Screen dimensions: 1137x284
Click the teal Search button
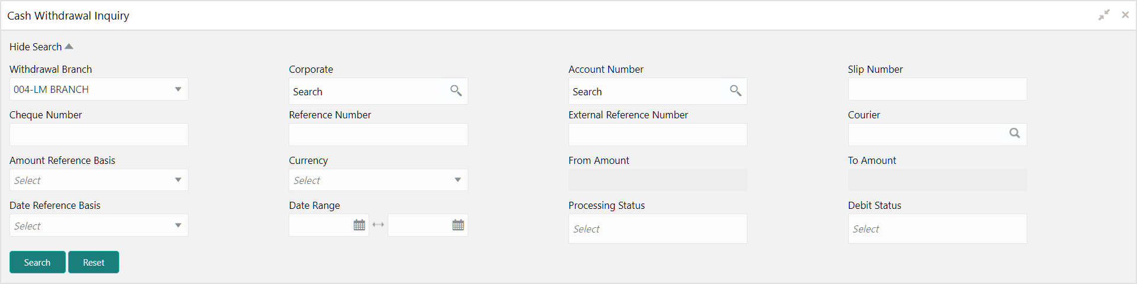(x=37, y=262)
